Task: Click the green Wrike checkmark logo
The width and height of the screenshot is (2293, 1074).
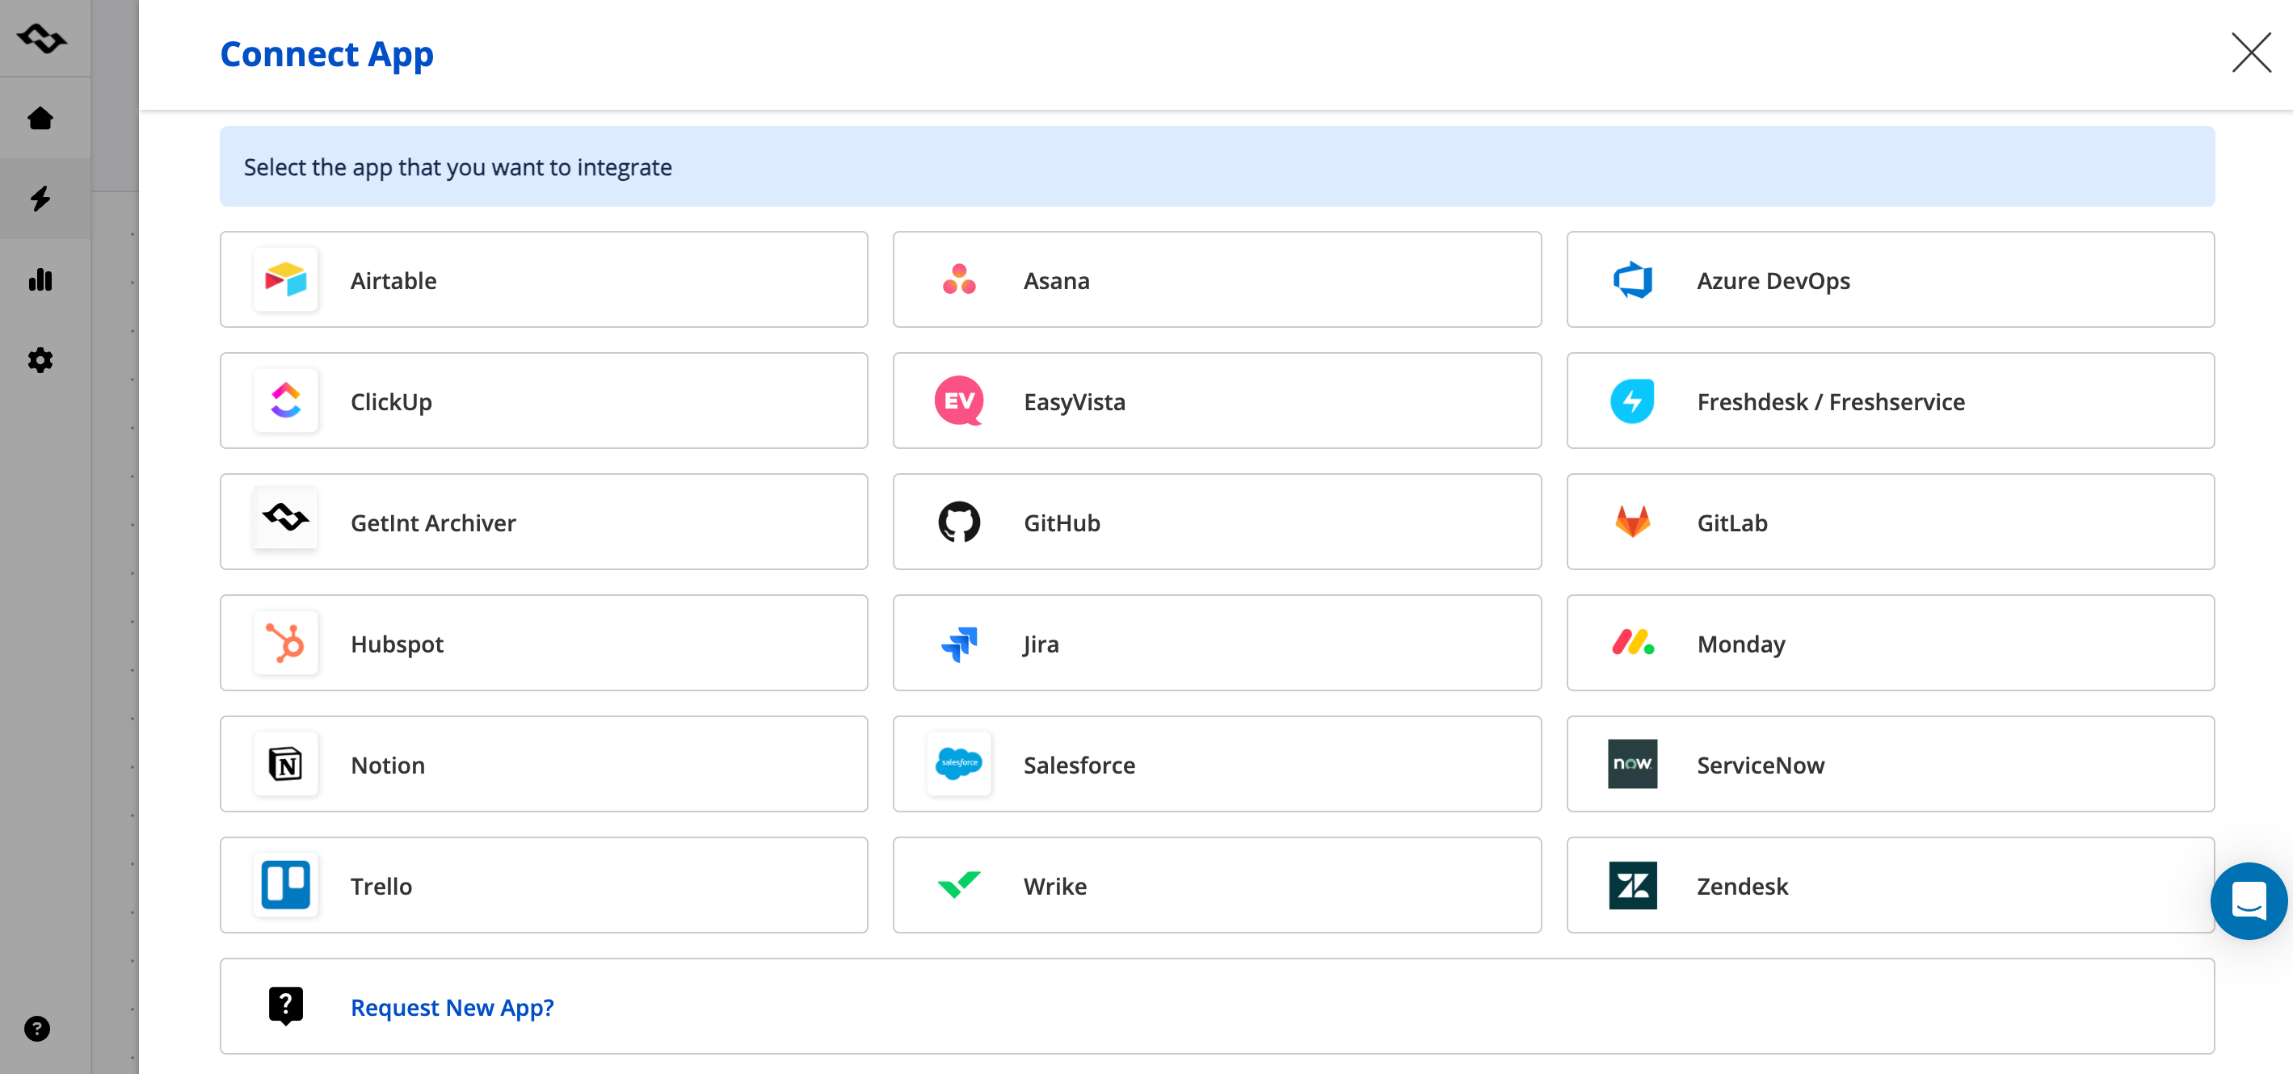Action: click(x=959, y=884)
